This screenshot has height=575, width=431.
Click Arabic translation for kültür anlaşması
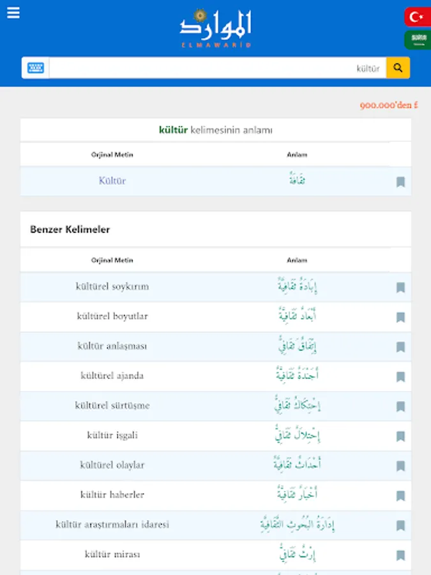(297, 346)
